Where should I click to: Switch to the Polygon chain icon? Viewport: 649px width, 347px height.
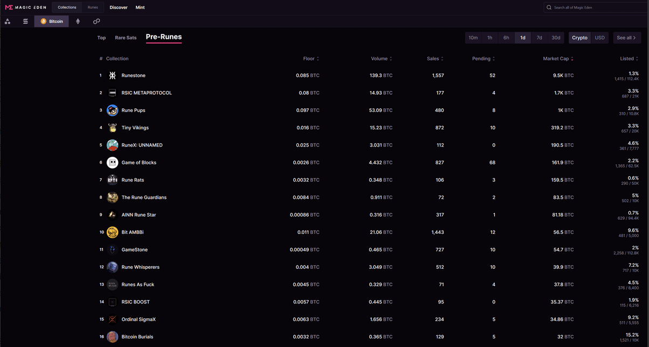click(x=96, y=22)
